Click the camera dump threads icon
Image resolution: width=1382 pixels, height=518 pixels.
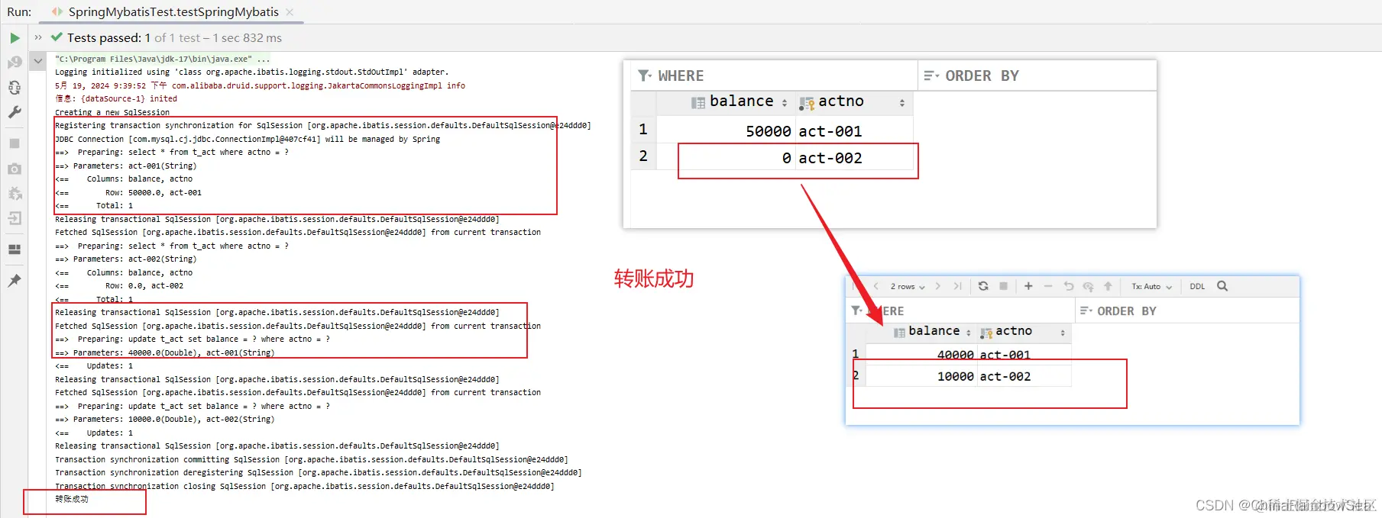point(15,169)
